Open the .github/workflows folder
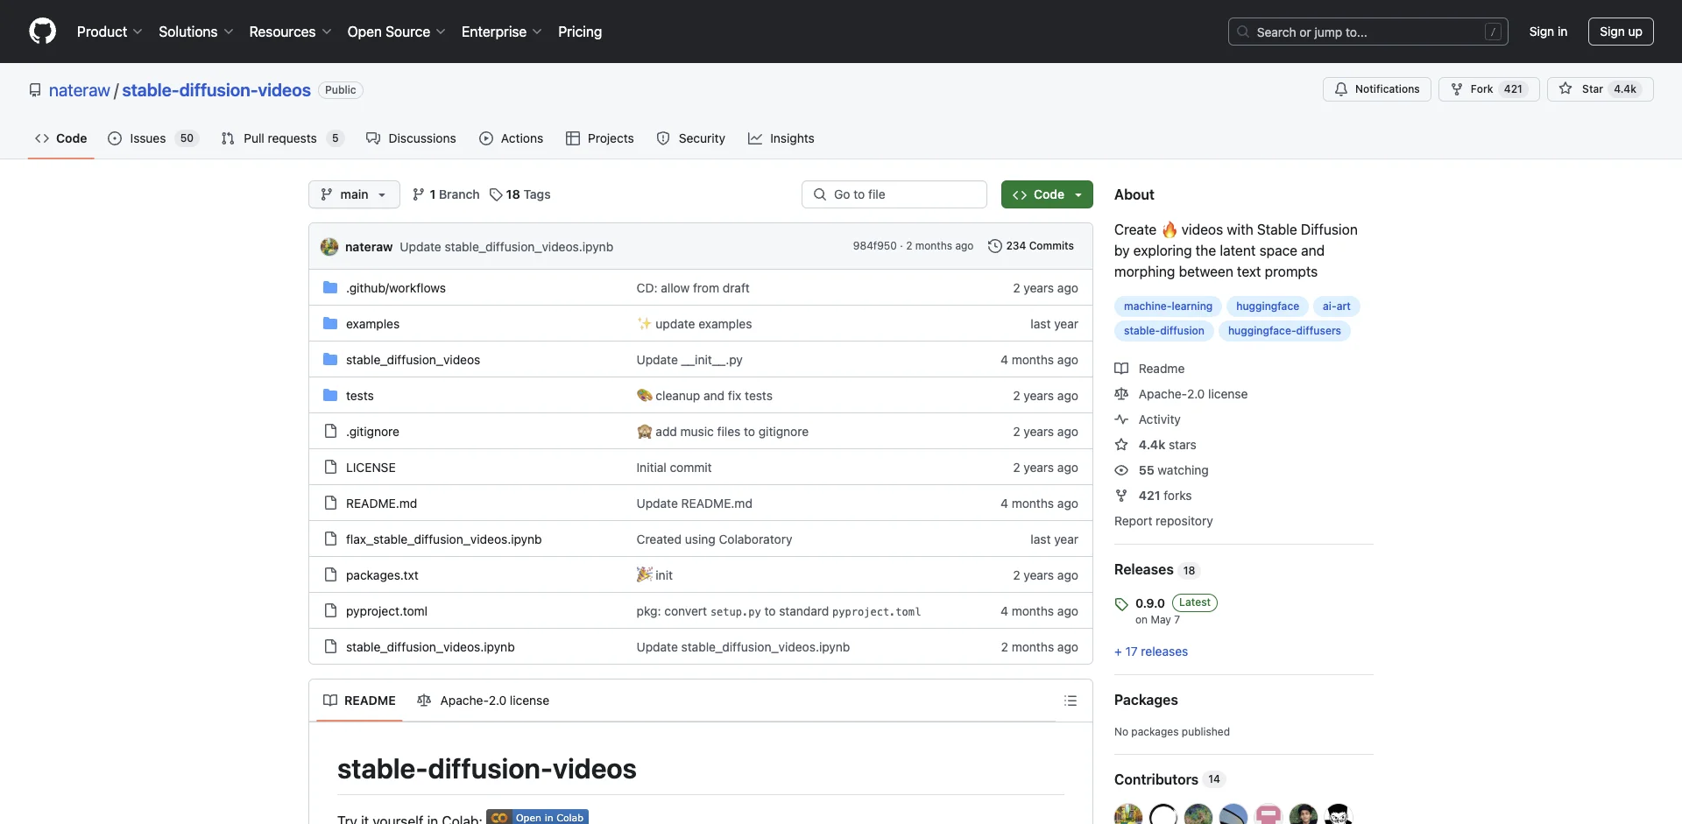 pos(395,288)
